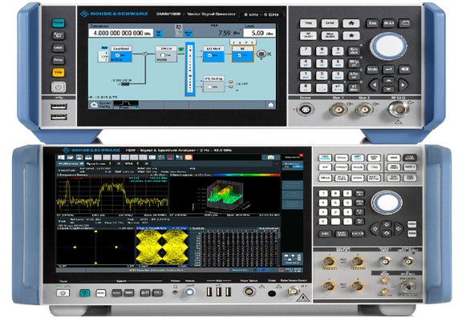Click the orange help question-mark icon
The image size is (458, 318).
point(188,157)
